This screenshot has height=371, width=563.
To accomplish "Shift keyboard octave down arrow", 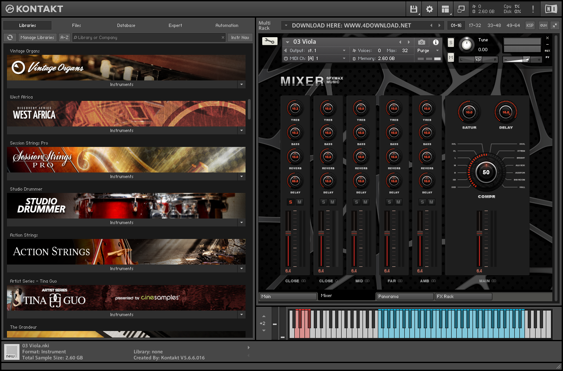I will [264, 331].
